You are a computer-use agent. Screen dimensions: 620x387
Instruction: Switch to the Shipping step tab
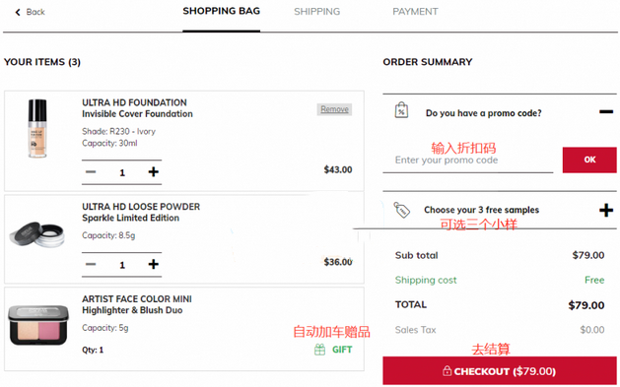pyautogui.click(x=316, y=12)
